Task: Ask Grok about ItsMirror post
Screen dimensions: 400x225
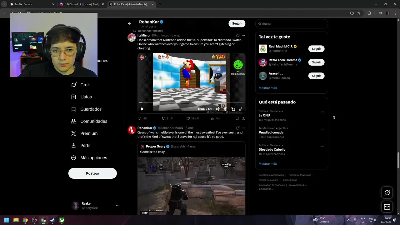Action: (x=238, y=36)
